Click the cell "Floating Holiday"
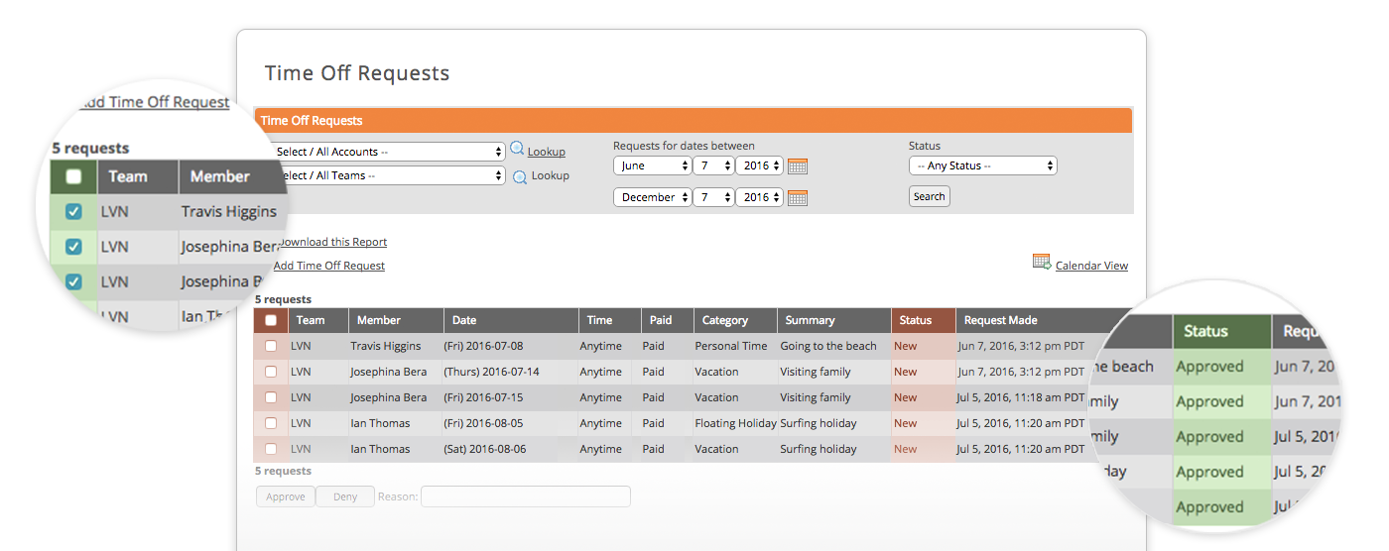Image resolution: width=1389 pixels, height=551 pixels. [x=736, y=423]
